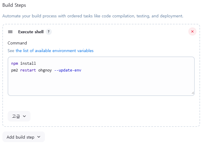The image size is (203, 148).
Task: Delete the Execute shell step with red X
Action: [192, 31]
